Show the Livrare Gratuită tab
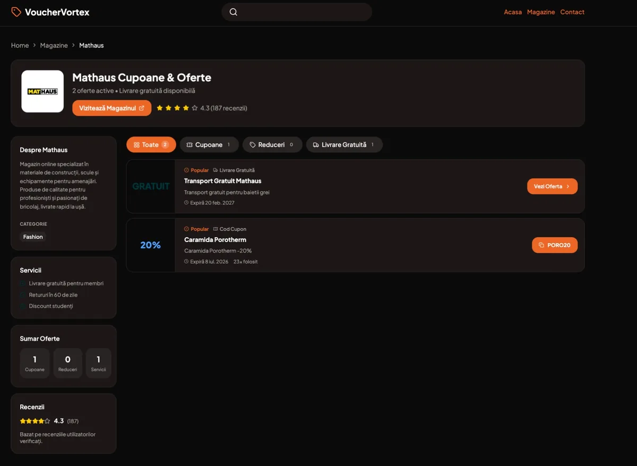 [x=345, y=145]
